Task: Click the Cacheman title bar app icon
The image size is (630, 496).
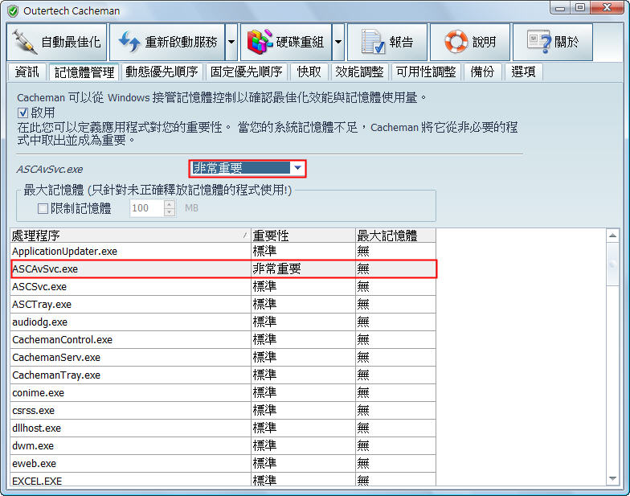Action: [12, 10]
